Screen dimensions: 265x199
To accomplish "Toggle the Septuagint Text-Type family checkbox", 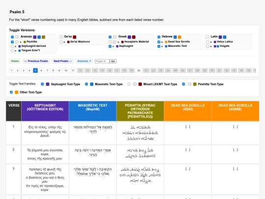I will point(42,84).
